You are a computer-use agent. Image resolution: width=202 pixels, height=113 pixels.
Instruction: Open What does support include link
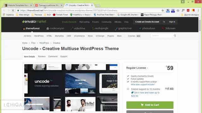(143, 84)
